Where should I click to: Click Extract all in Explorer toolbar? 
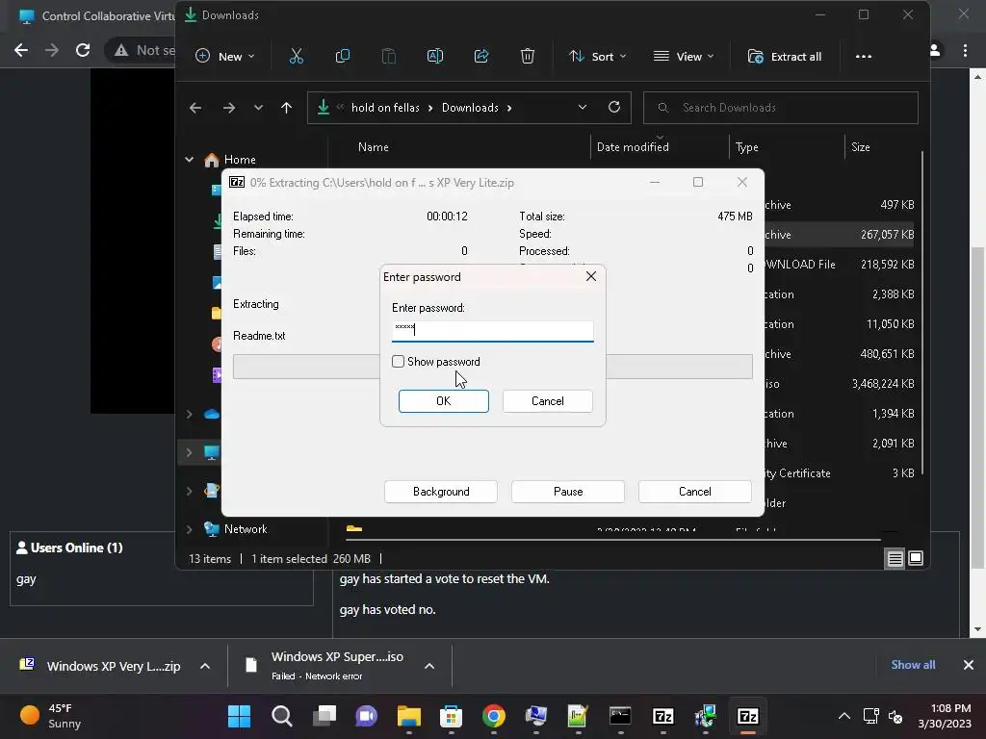click(785, 57)
